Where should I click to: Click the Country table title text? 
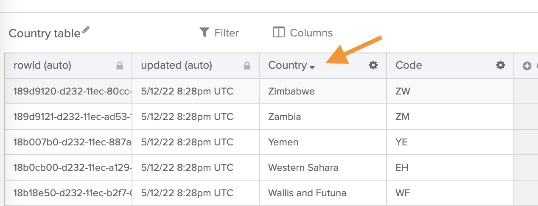(x=44, y=33)
